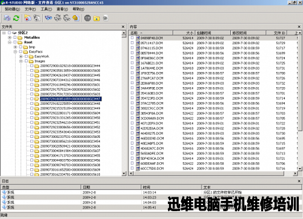Select the file row 464D8275.DCM
Viewport: 303px width, 219px height.
tap(214, 133)
